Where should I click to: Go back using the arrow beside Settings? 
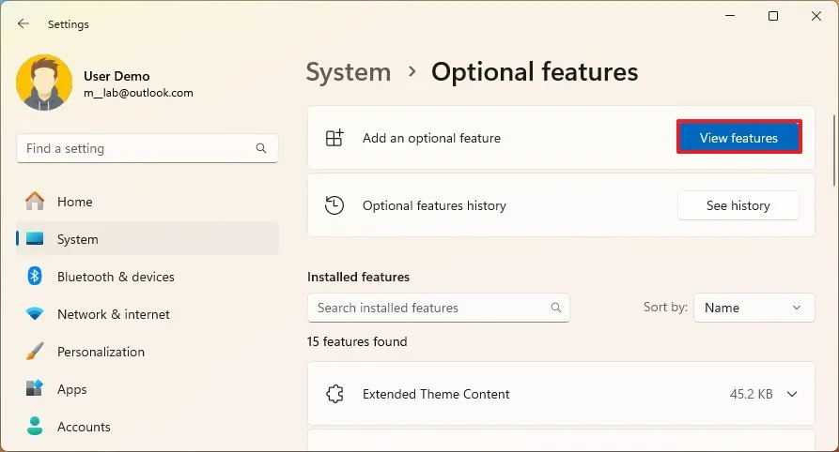click(x=23, y=23)
